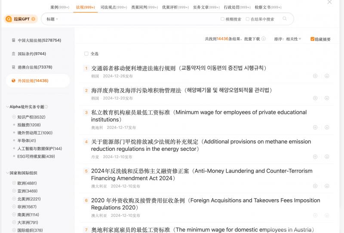
Task: Select 中国大陆法规(5278754) in sidebar
Action: (x=39, y=40)
